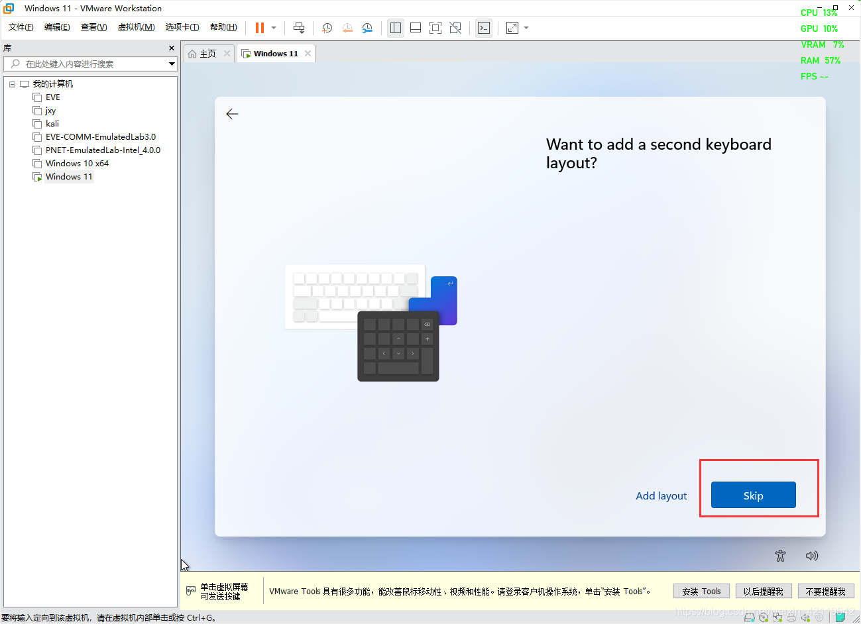Click the Skip button
This screenshot has height=624, width=861.
click(x=753, y=495)
